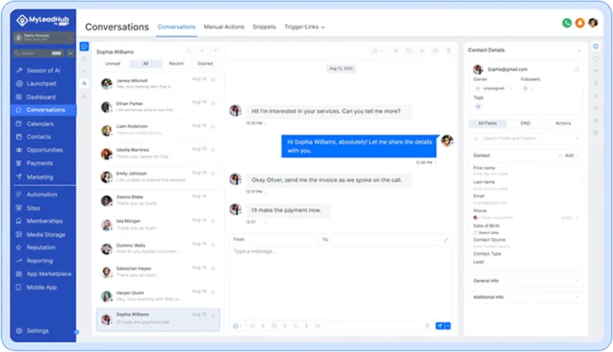Screen dimensions: 613x352
Task: Click the Reputation star icon
Action: pos(19,247)
